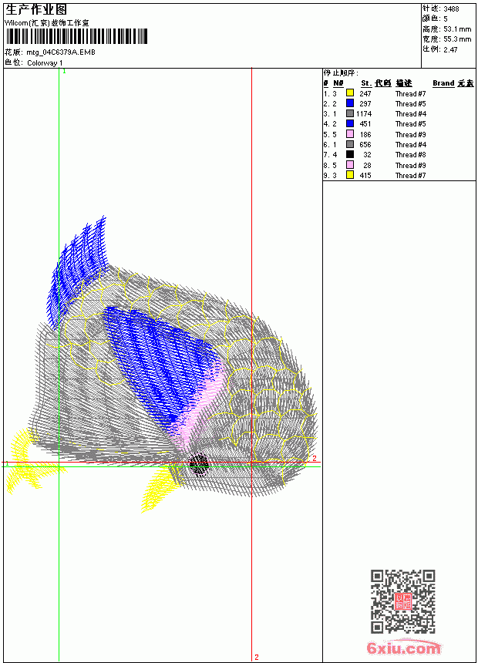The width and height of the screenshot is (478, 663).
Task: Click the blue swatch with 451 stitches
Action: click(x=350, y=123)
